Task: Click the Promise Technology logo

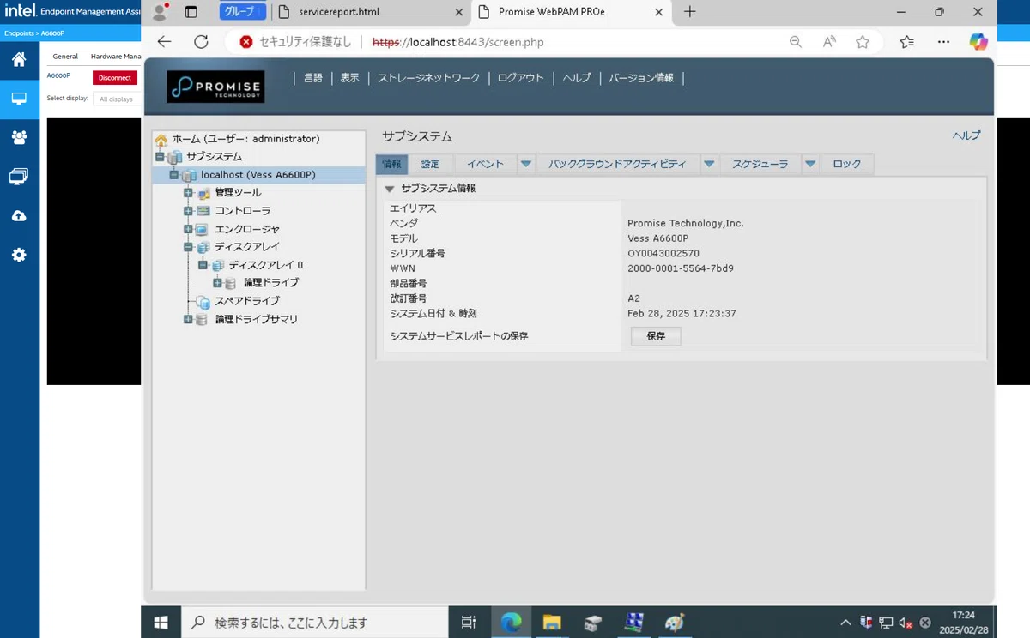Action: tap(215, 87)
